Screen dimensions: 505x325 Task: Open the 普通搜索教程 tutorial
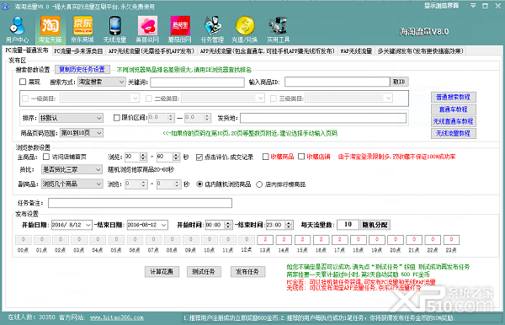pyautogui.click(x=454, y=97)
